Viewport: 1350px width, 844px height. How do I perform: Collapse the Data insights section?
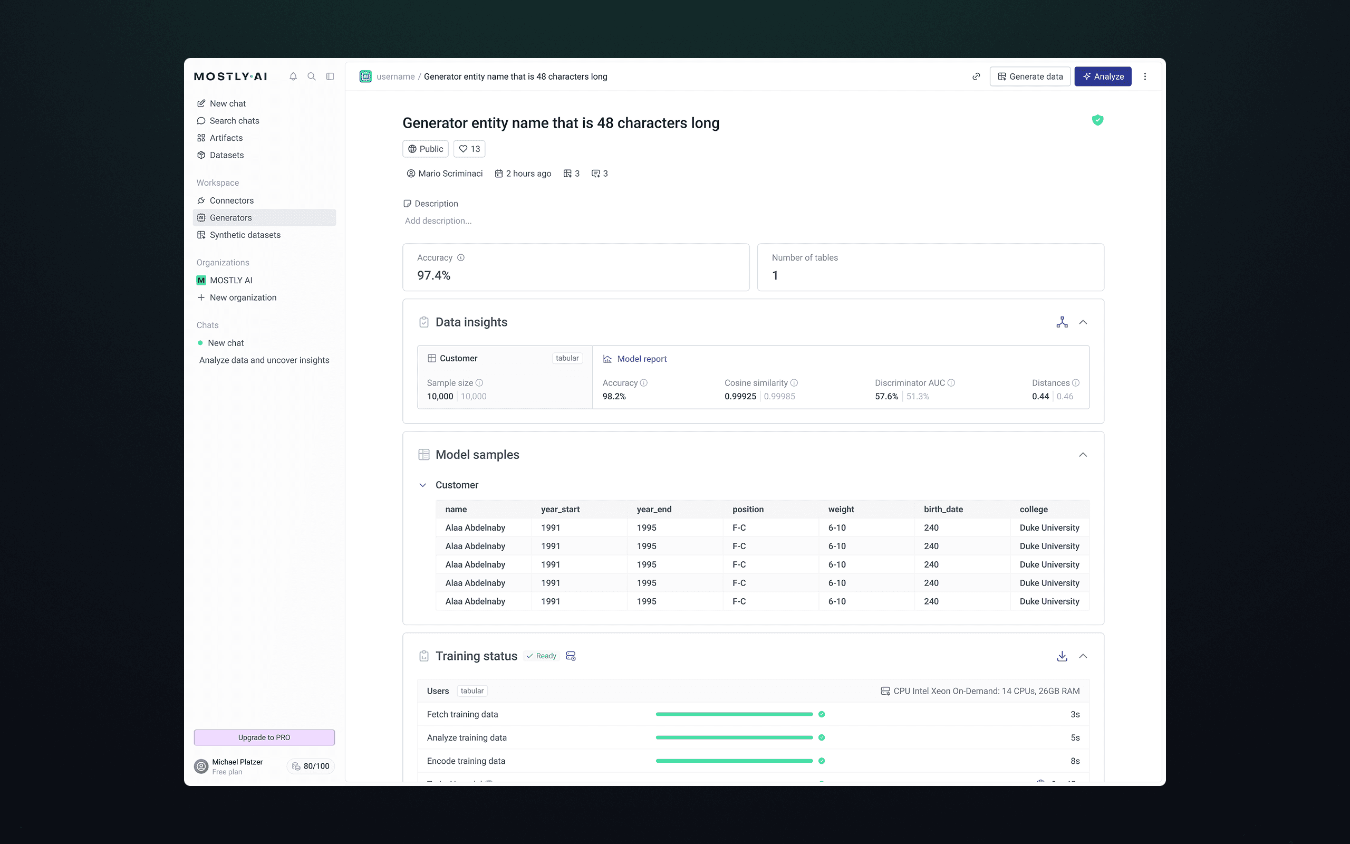pyautogui.click(x=1083, y=322)
